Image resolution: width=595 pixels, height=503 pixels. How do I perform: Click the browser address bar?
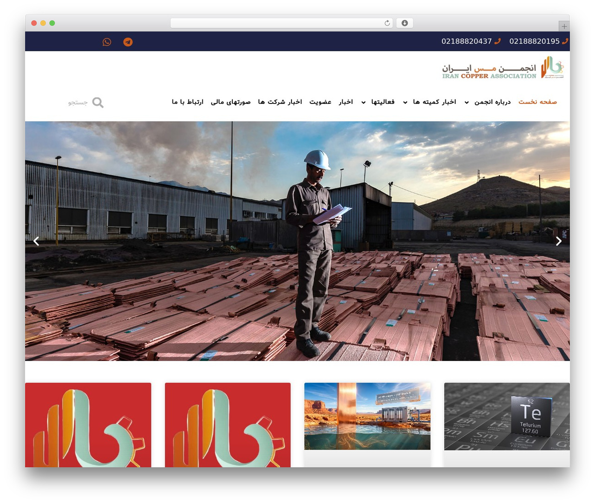282,23
